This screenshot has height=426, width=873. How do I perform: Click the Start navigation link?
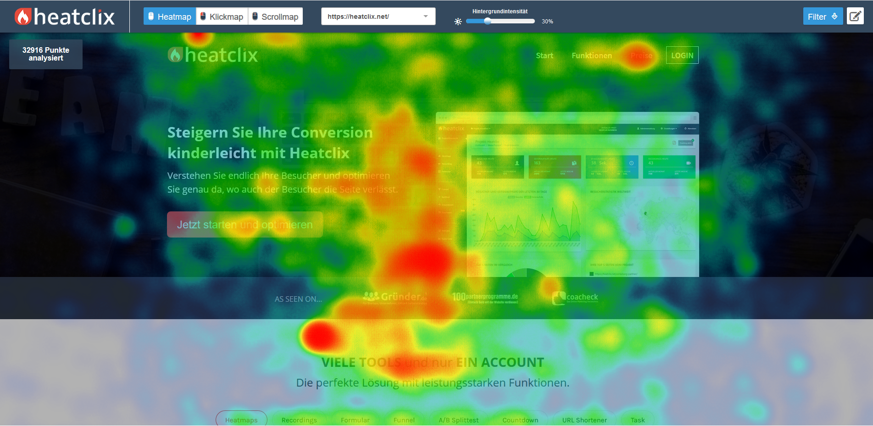pos(545,55)
